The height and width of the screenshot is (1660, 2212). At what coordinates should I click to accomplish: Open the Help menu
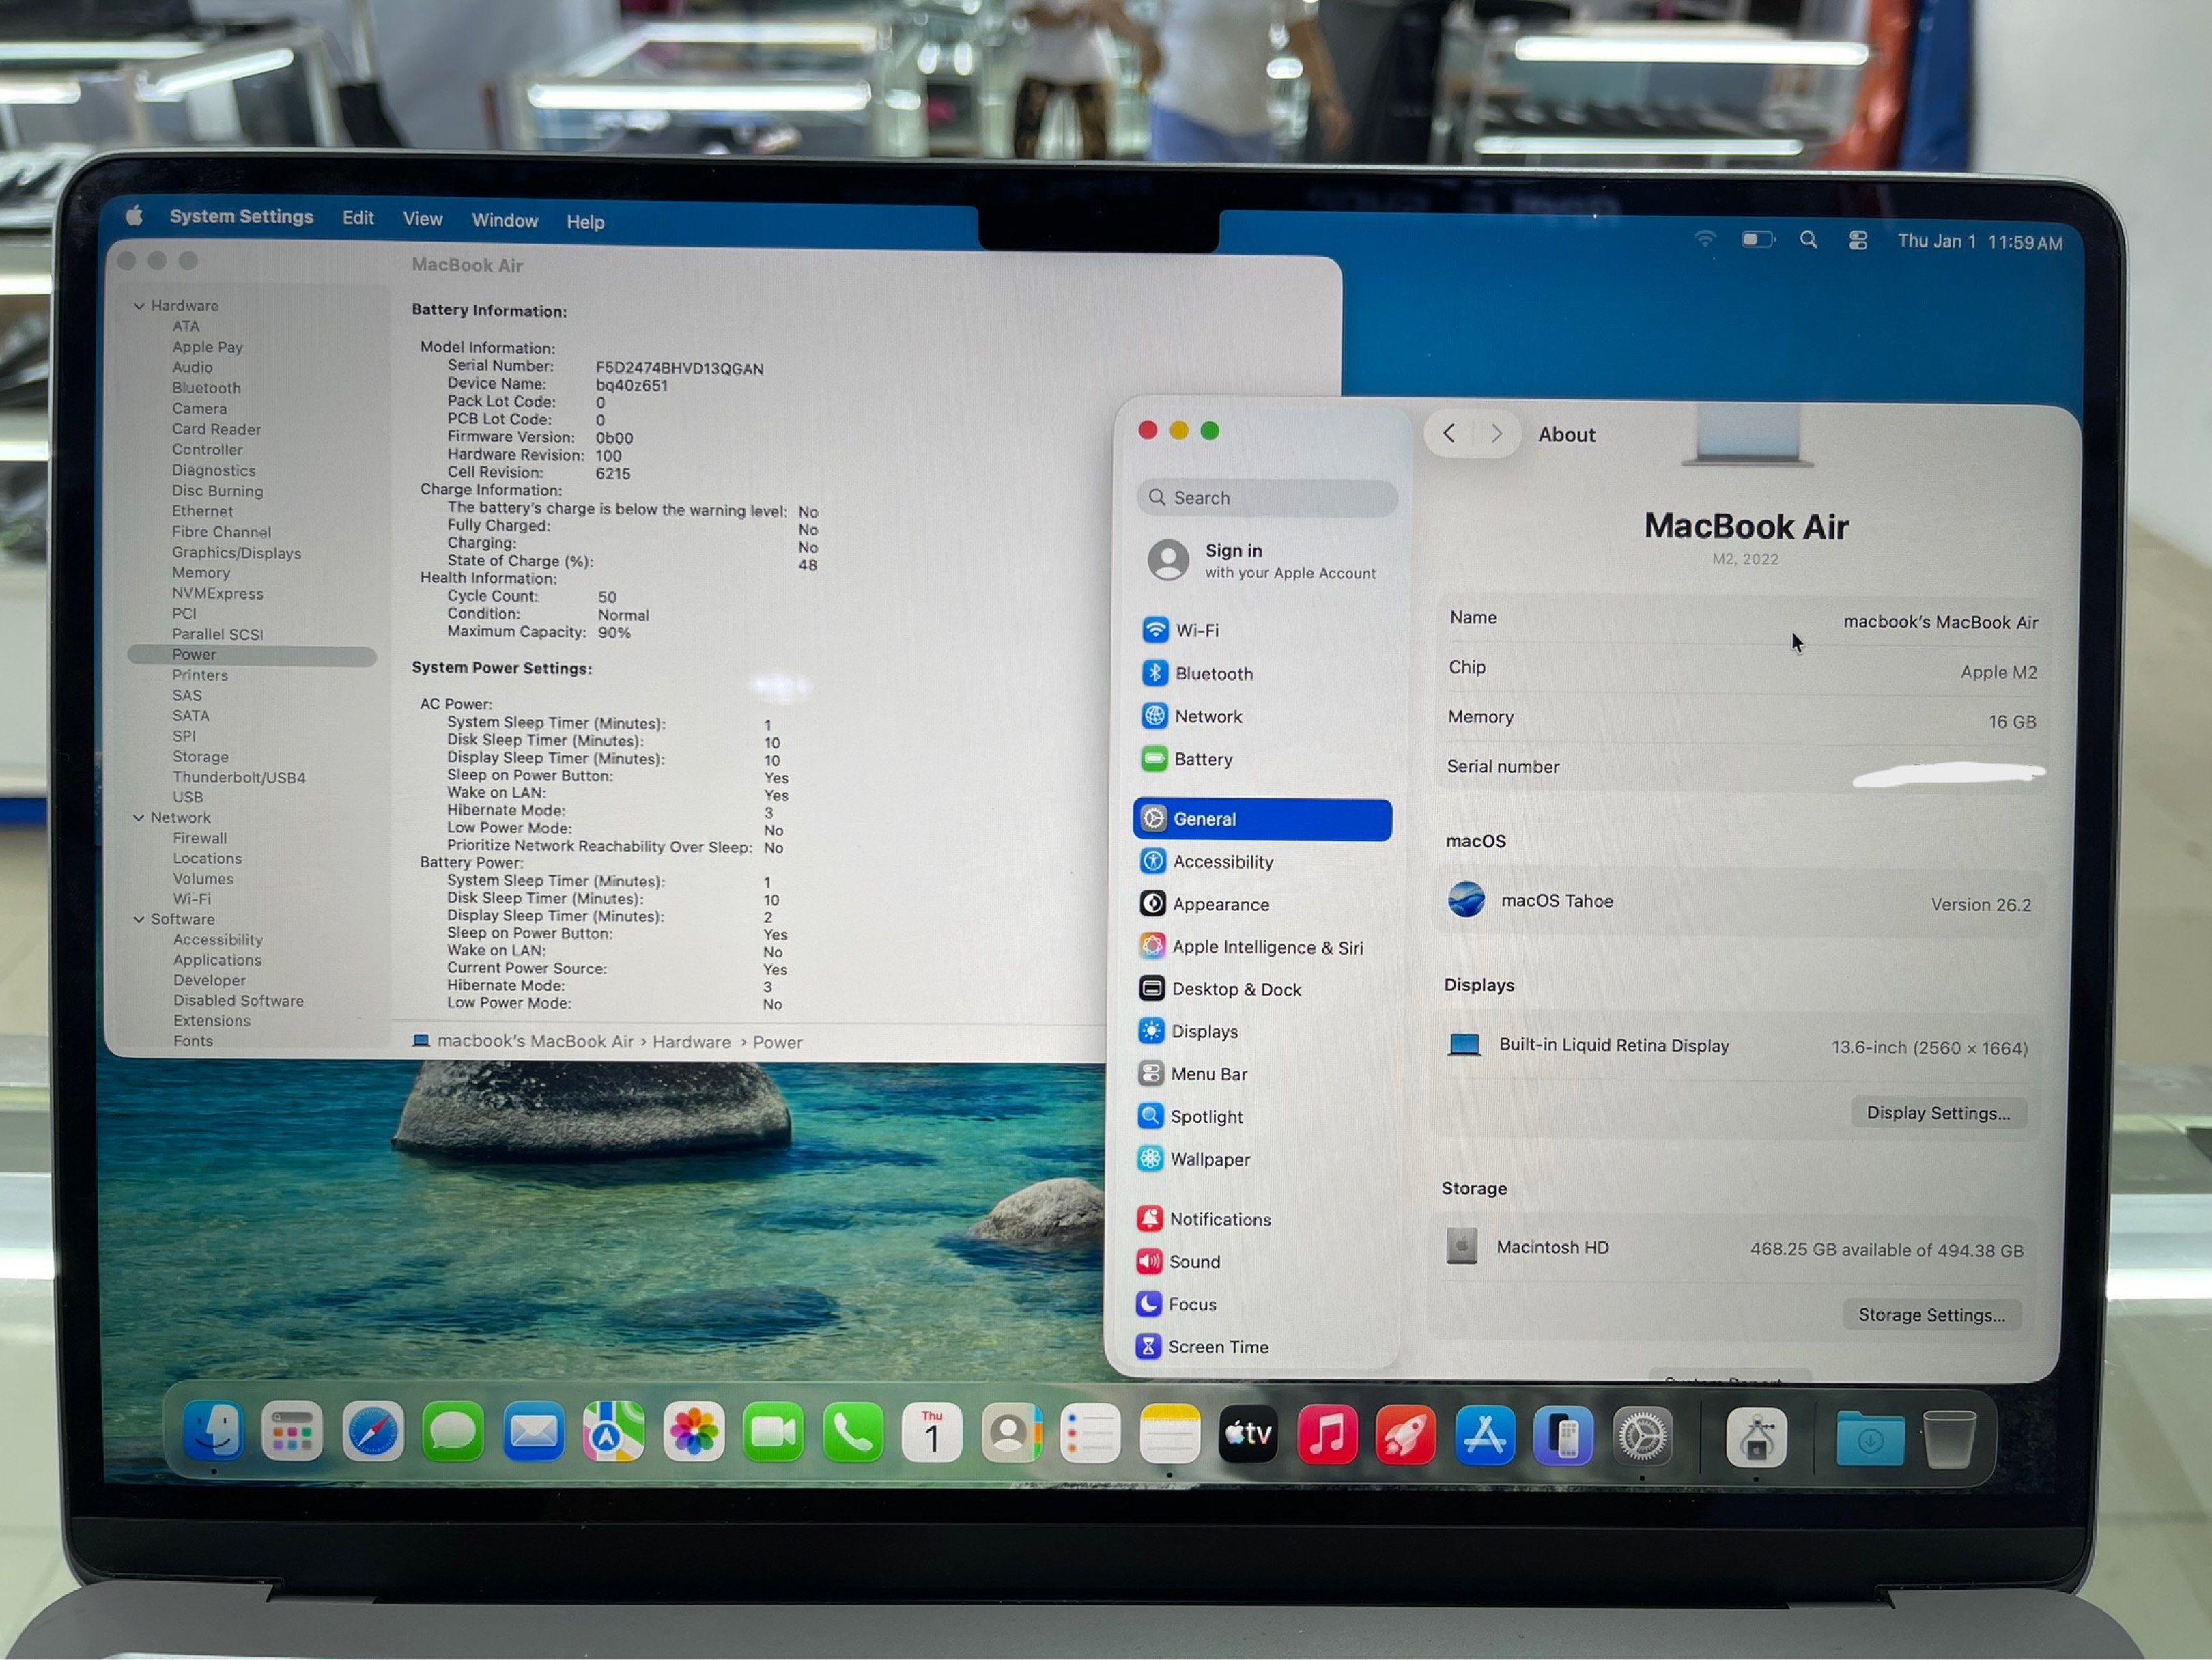click(585, 222)
